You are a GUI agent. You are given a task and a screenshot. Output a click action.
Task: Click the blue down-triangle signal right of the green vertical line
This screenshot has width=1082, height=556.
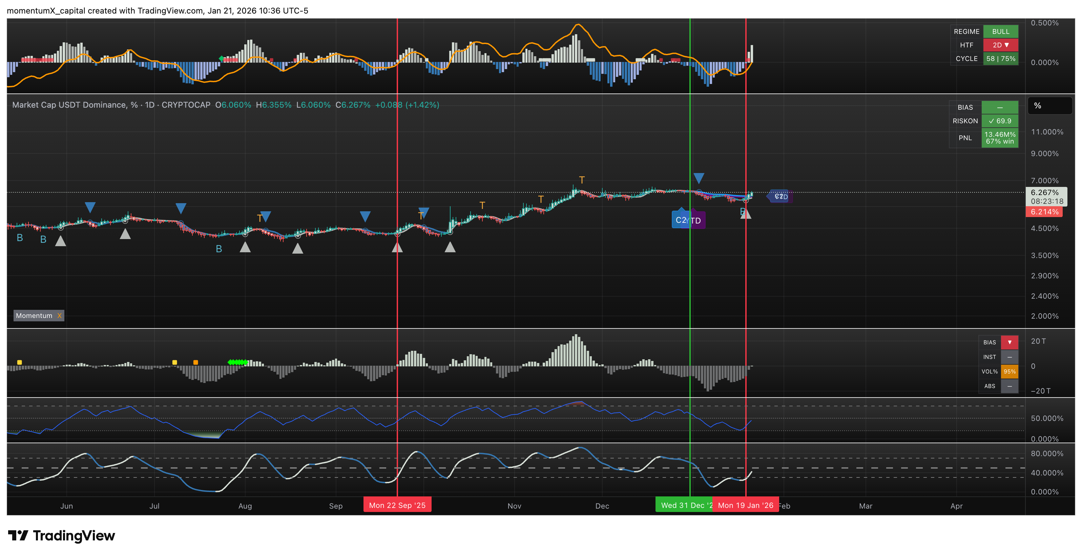699,178
